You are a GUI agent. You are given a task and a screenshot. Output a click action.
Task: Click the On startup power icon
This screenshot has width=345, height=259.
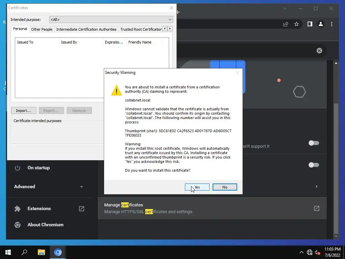point(18,168)
